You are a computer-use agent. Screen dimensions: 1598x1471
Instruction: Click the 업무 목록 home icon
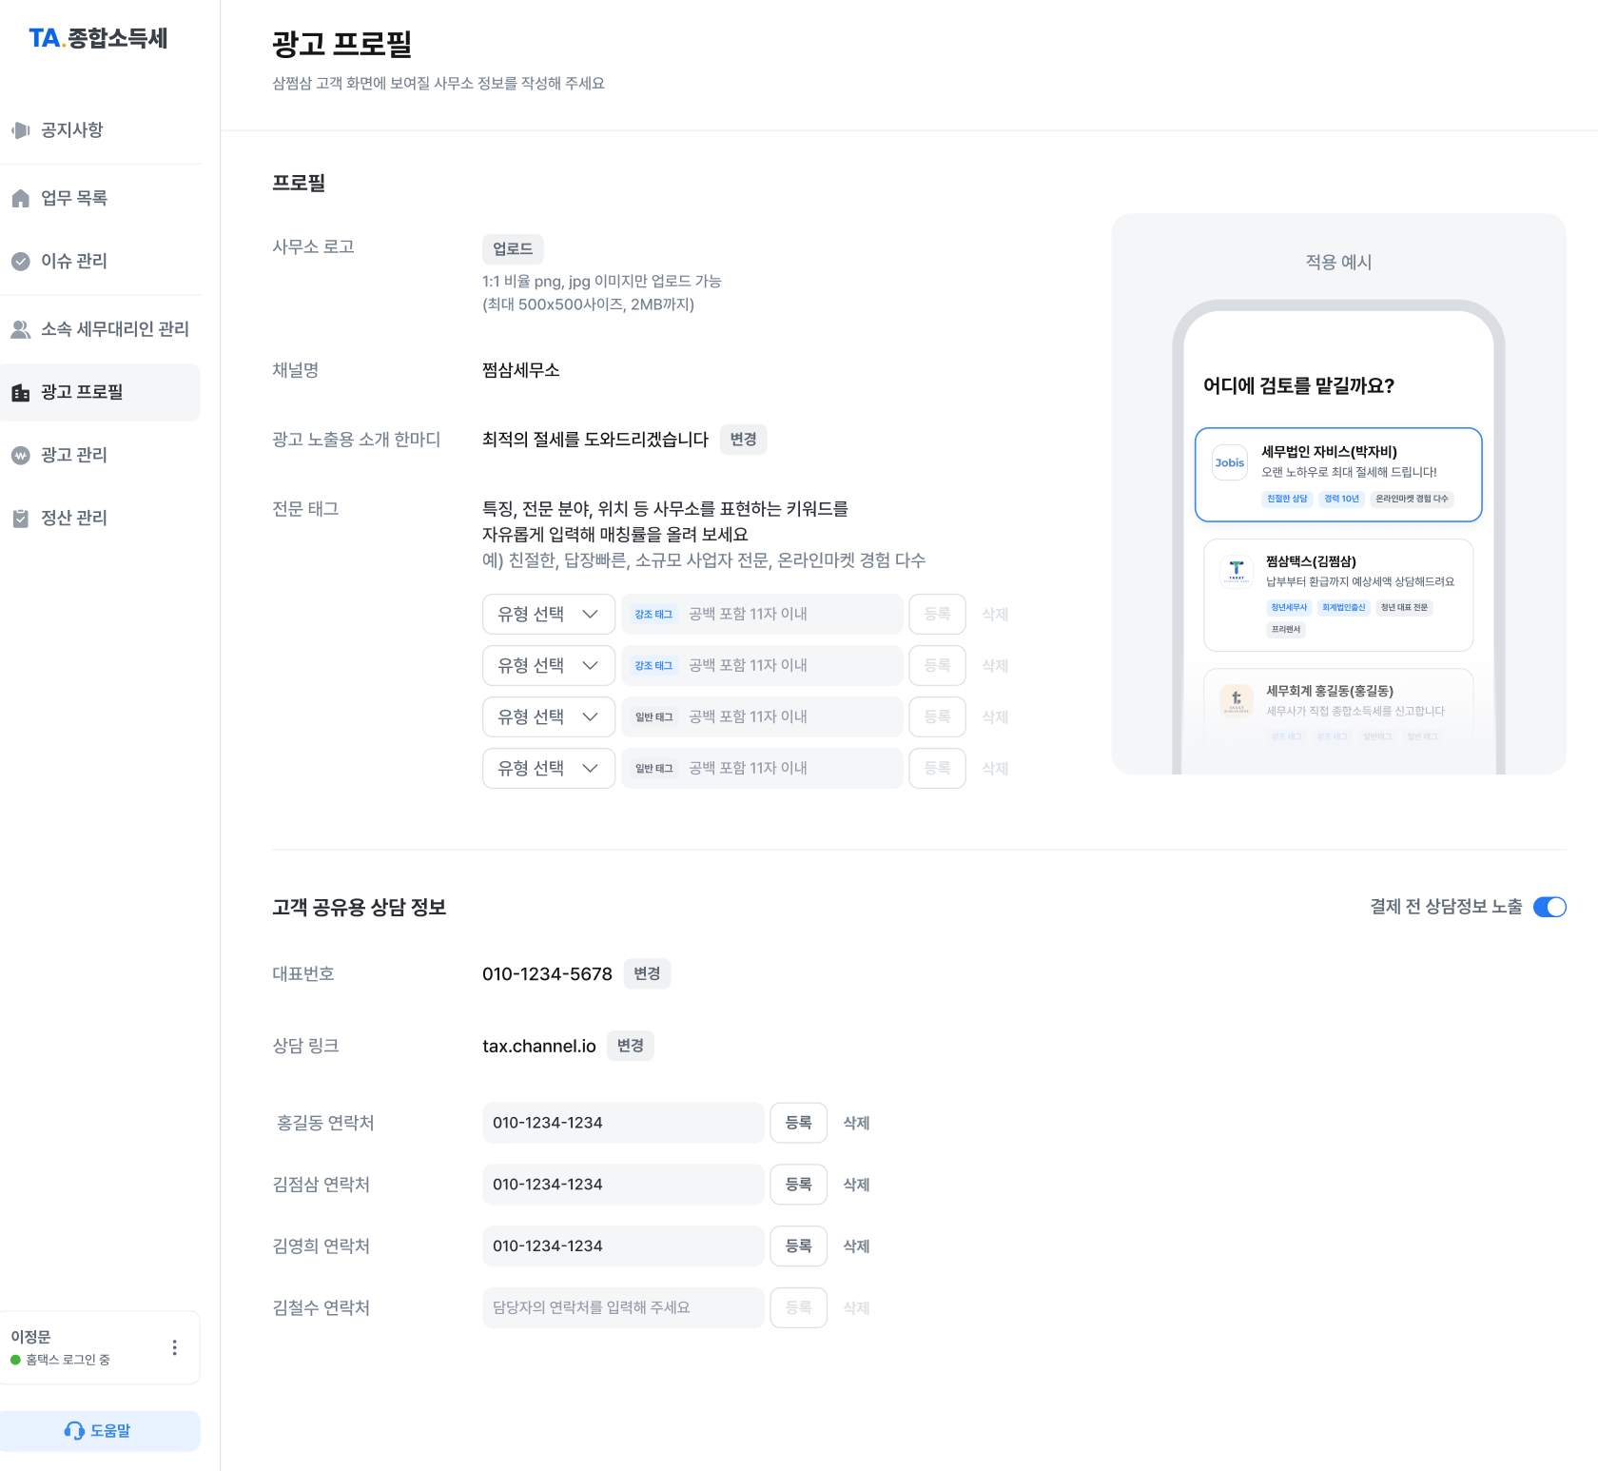click(20, 199)
